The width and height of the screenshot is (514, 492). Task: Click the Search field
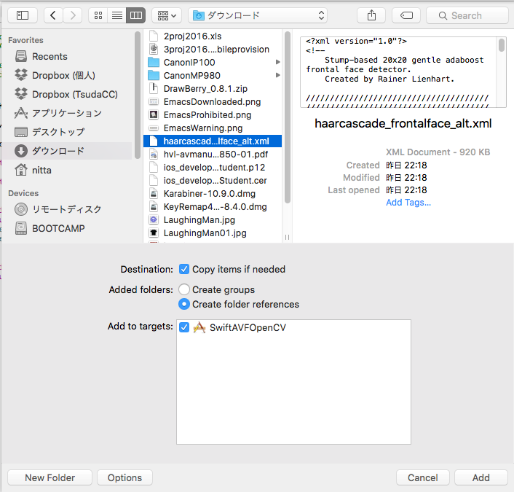pos(467,15)
